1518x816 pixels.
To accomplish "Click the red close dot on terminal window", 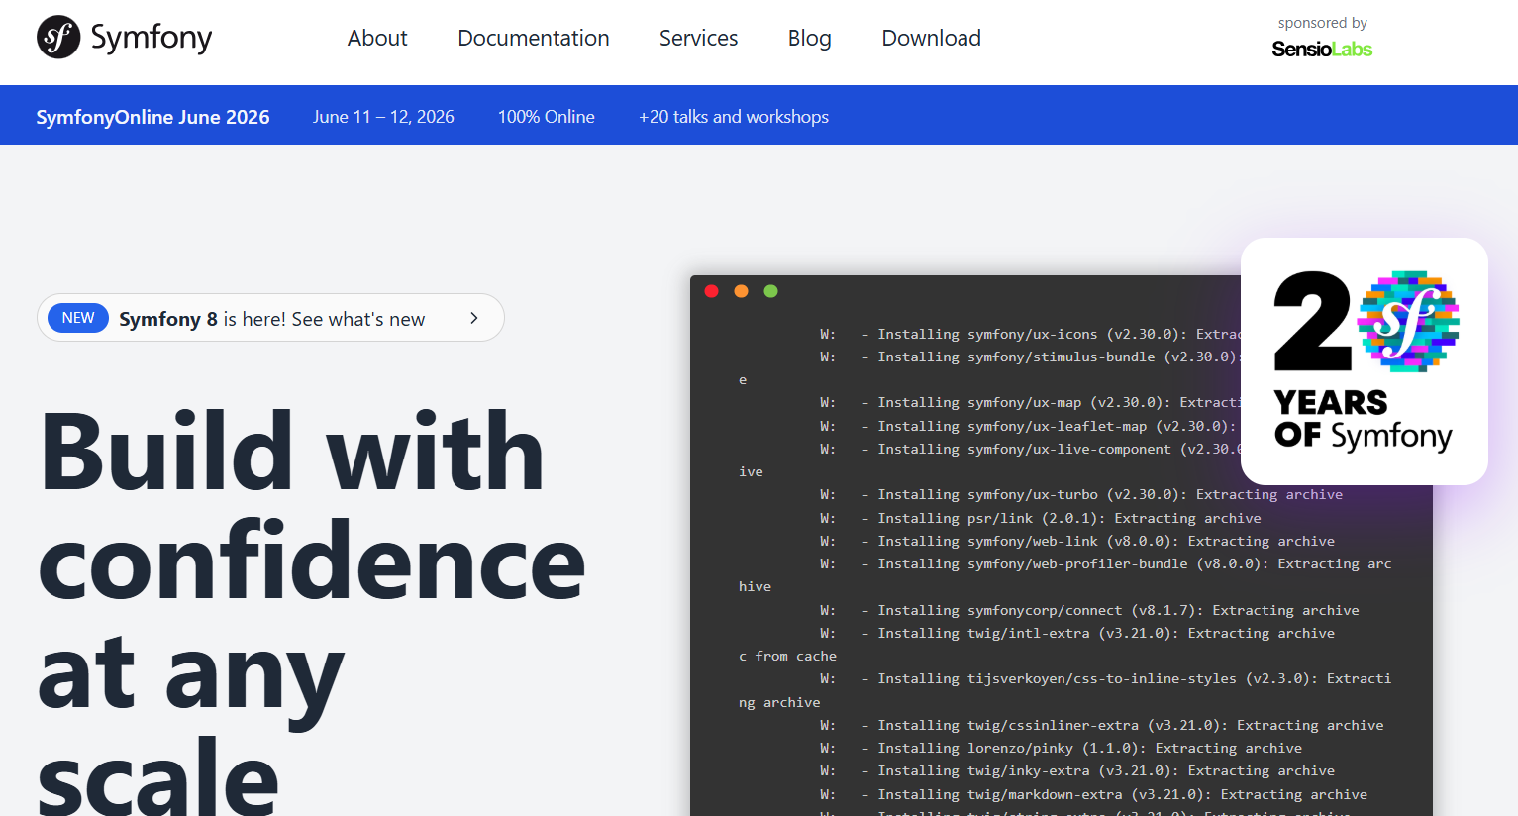I will (x=711, y=291).
